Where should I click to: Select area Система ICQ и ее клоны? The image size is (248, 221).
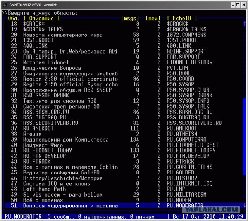click(x=124, y=183)
